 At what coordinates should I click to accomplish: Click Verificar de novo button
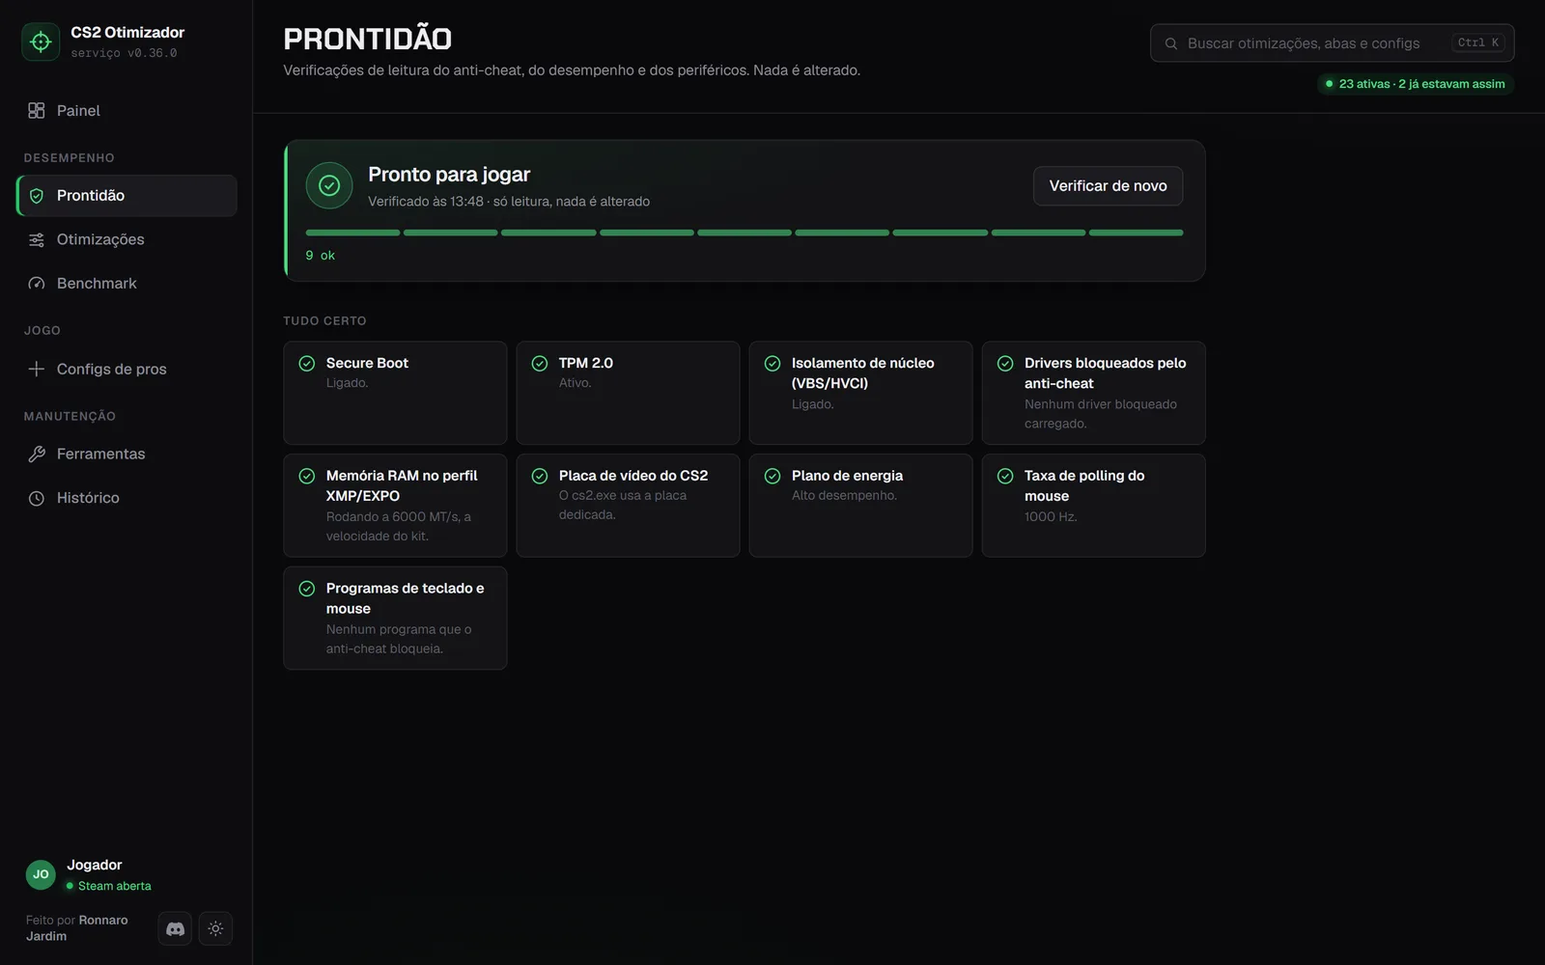(x=1108, y=186)
